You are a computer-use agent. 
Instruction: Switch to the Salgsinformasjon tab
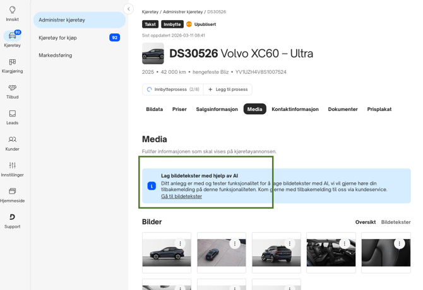(217, 109)
